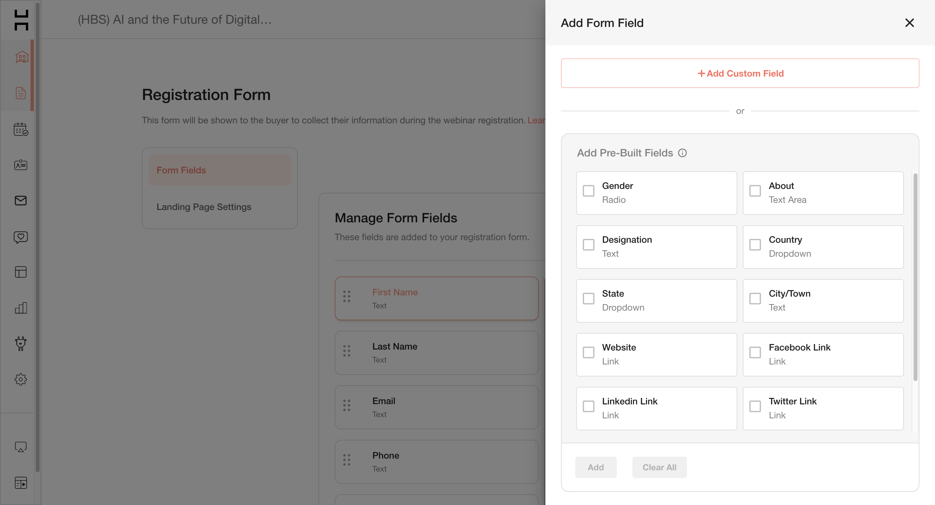Screen dimensions: 935x505
Task: Open the screen cast icon in sidebar
Action: [21, 447]
